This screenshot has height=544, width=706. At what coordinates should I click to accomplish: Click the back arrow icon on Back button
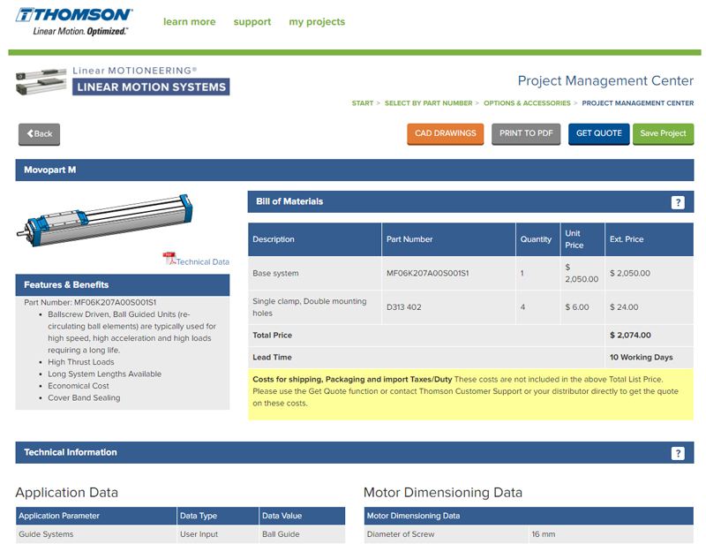[x=29, y=134]
